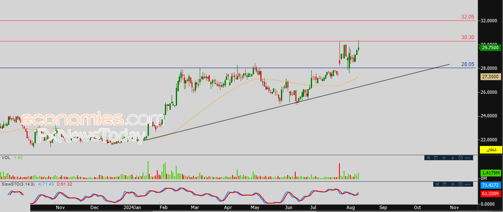
Task: Click the 29.7500 current price tag
Action: (490, 48)
